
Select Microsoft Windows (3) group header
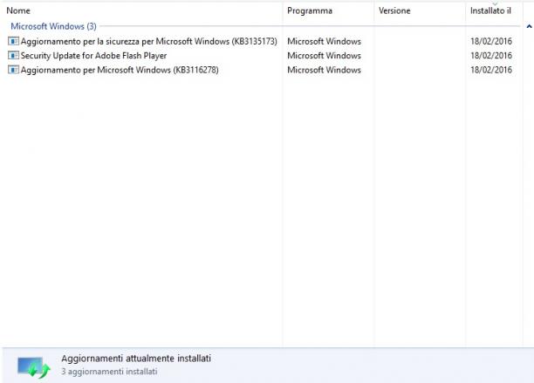[x=53, y=26]
